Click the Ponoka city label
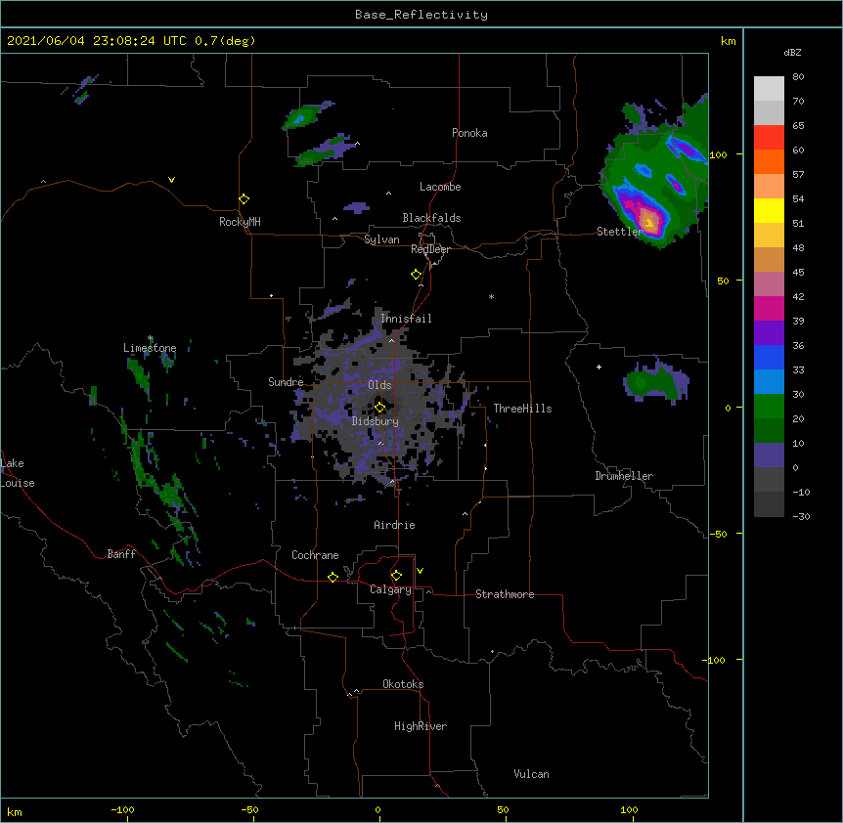Screen dimensions: 843x823 point(469,133)
